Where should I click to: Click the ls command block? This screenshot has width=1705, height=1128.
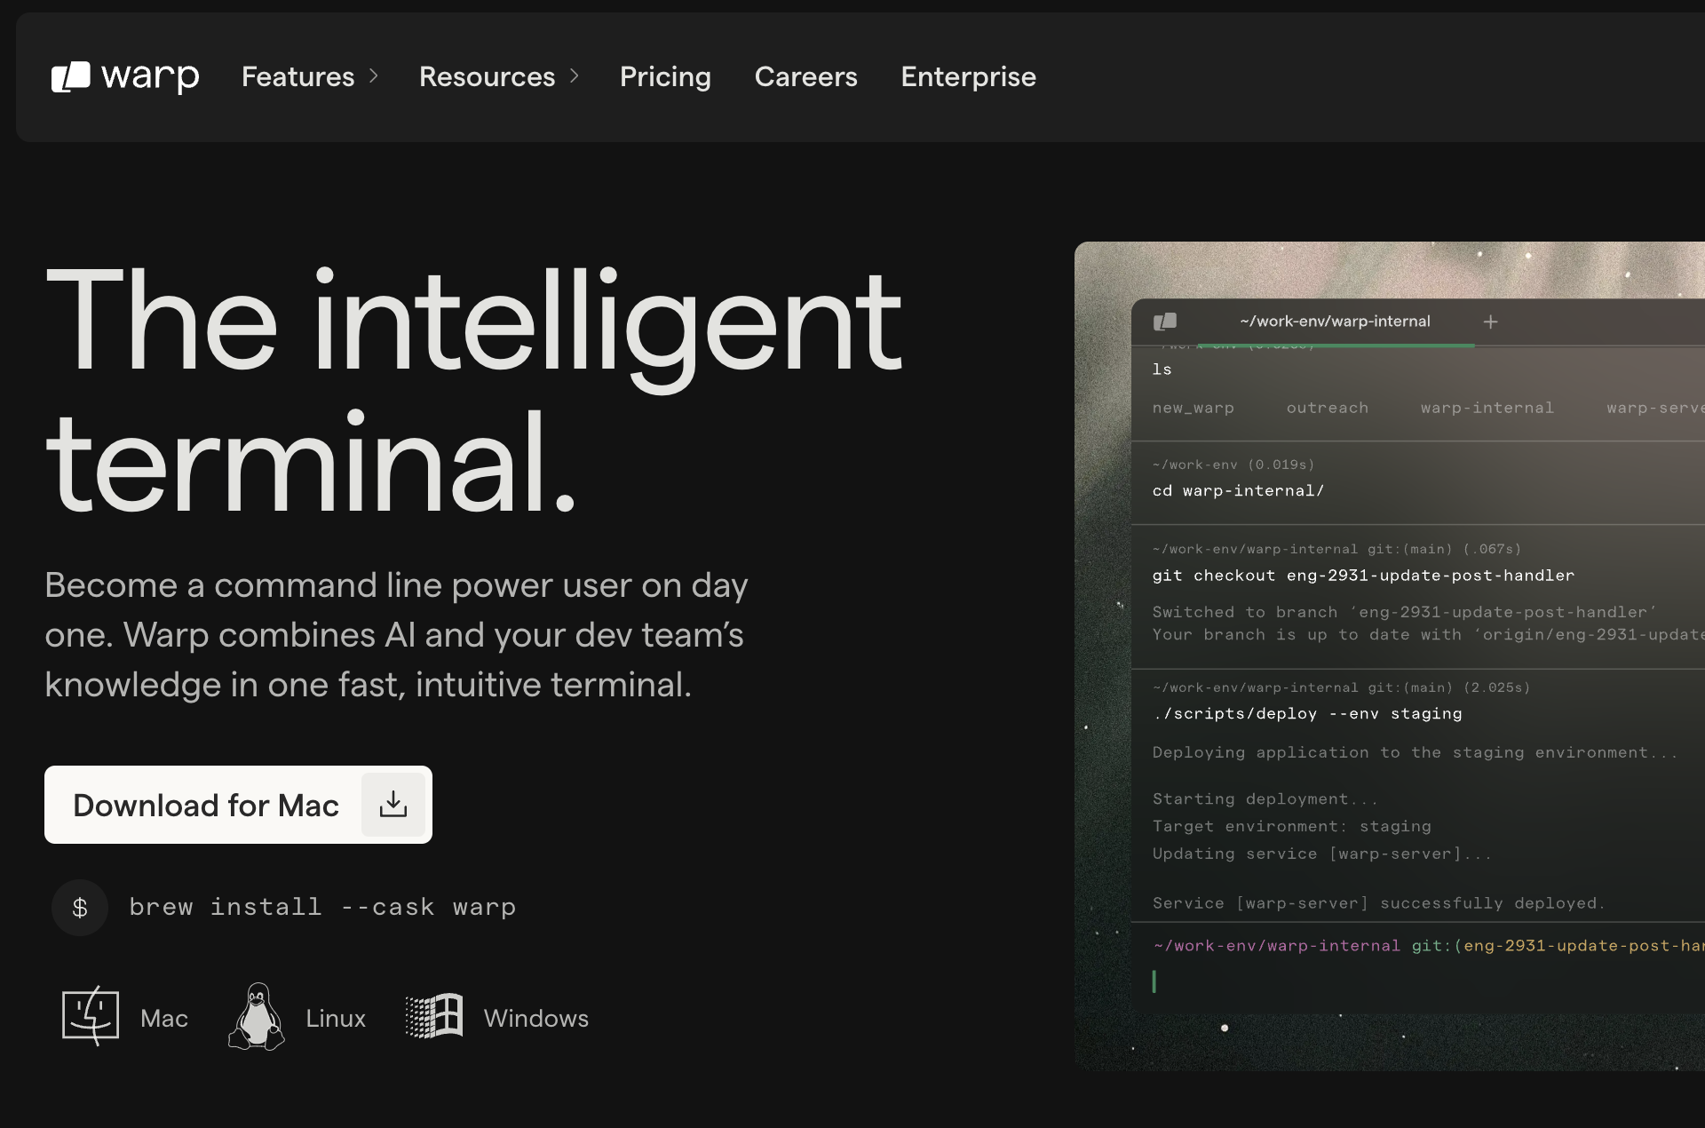point(1162,369)
